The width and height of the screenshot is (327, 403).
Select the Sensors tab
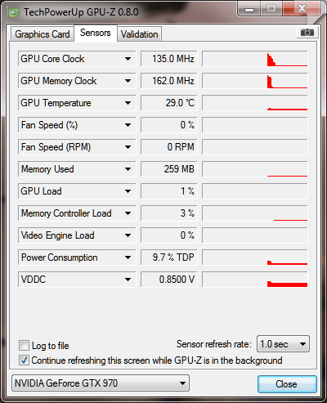[96, 33]
